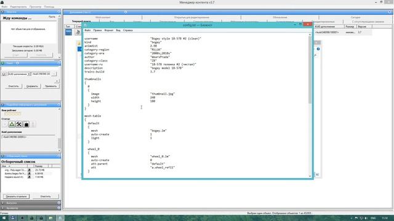Click the Очистить button in search panel

[14, 86]
